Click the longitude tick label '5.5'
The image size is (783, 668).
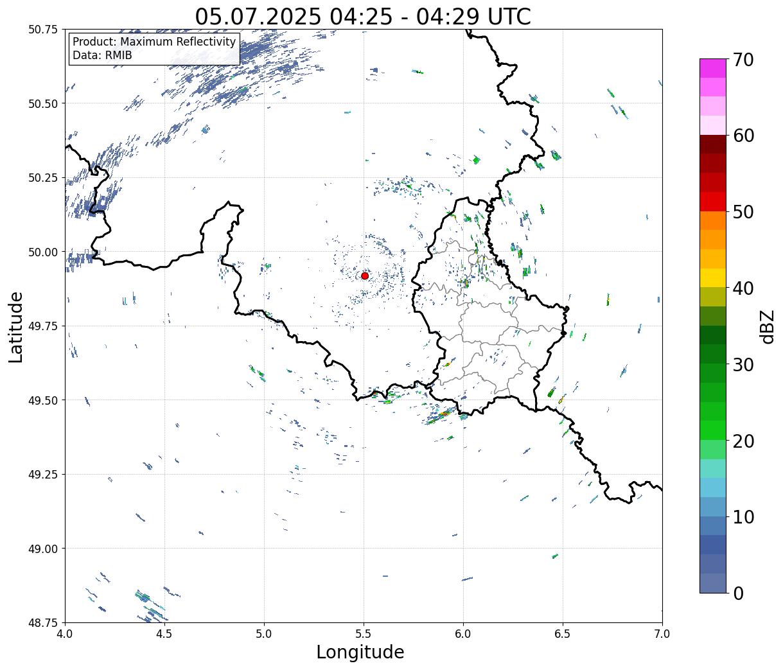364,634
